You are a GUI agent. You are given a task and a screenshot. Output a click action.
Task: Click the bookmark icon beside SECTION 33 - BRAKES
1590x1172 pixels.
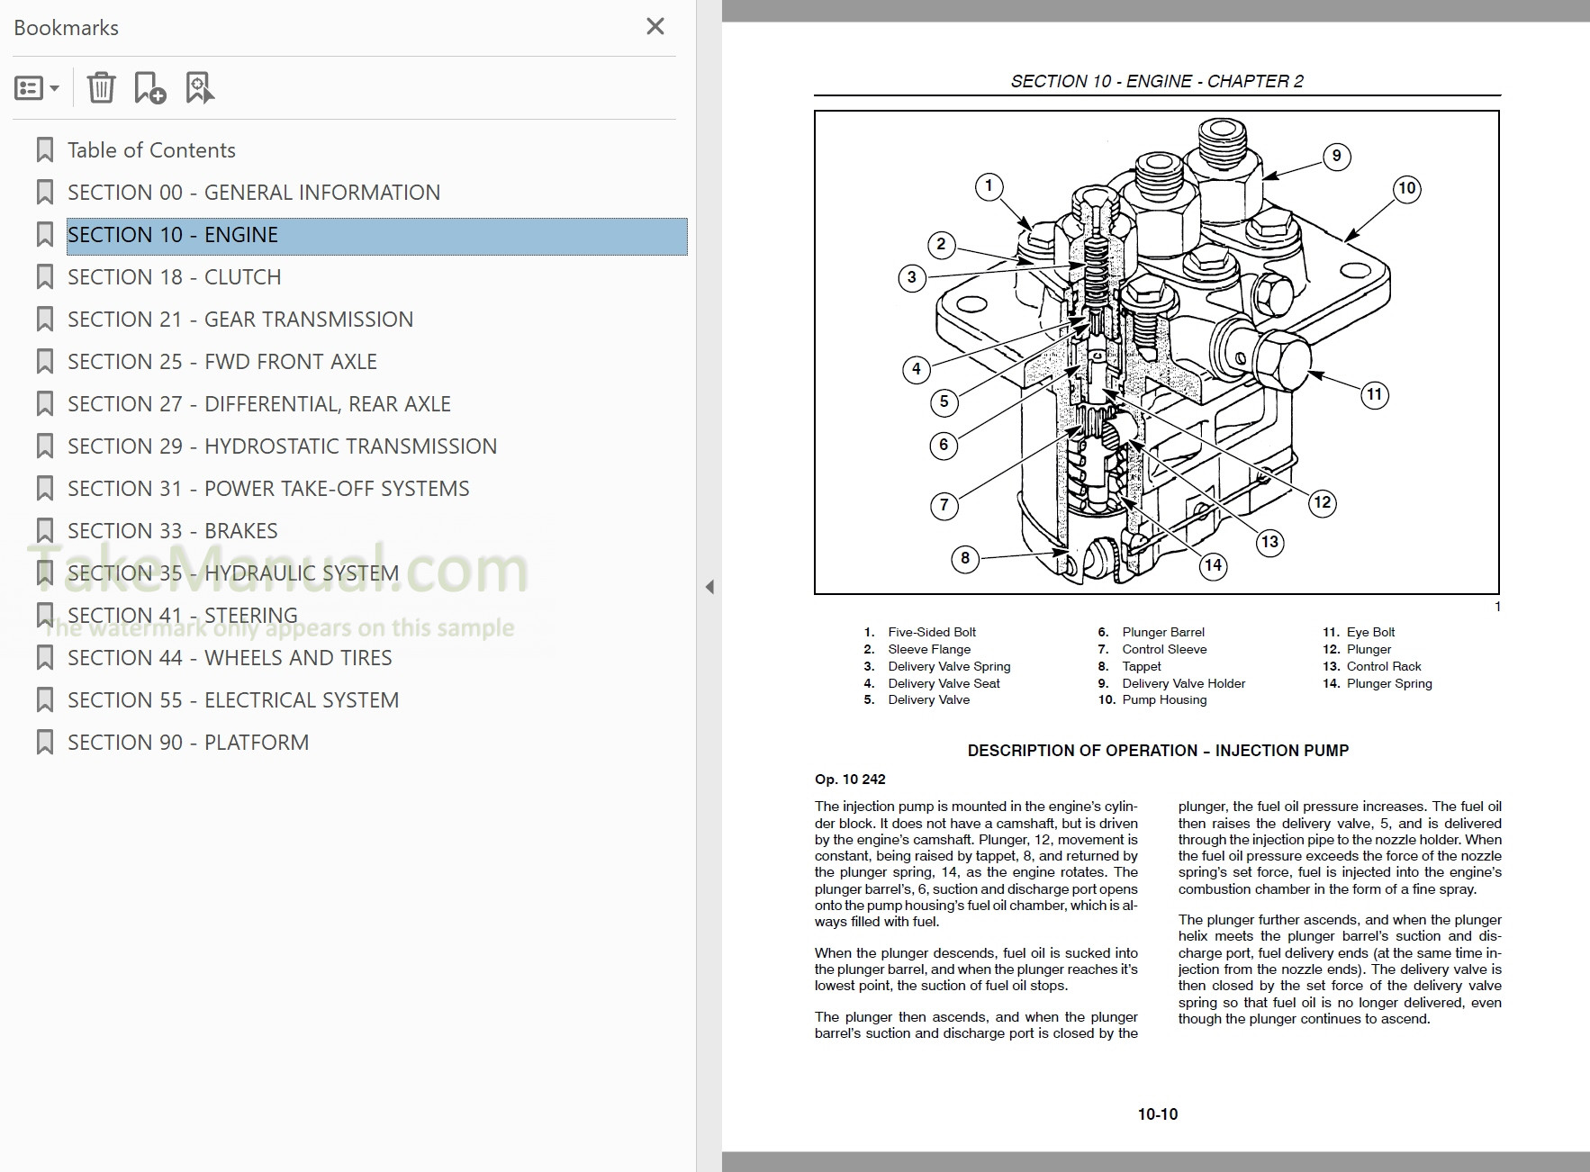pos(44,530)
